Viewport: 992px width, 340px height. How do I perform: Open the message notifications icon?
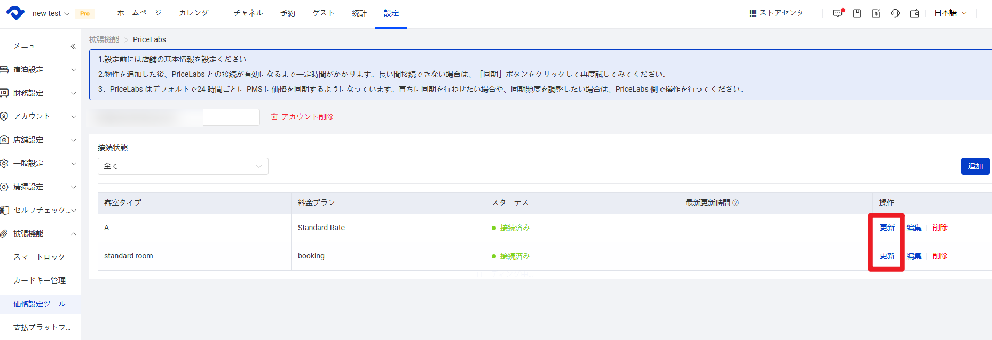pos(838,13)
